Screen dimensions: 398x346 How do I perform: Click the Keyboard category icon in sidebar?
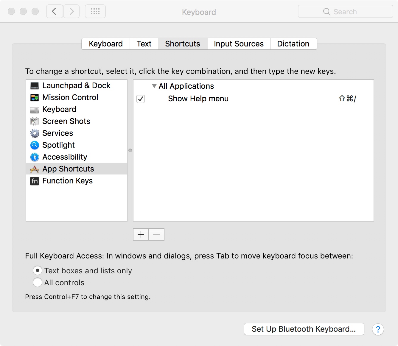coord(35,110)
